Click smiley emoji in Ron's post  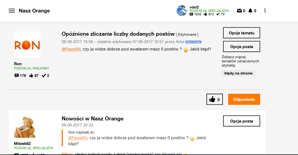186,50
